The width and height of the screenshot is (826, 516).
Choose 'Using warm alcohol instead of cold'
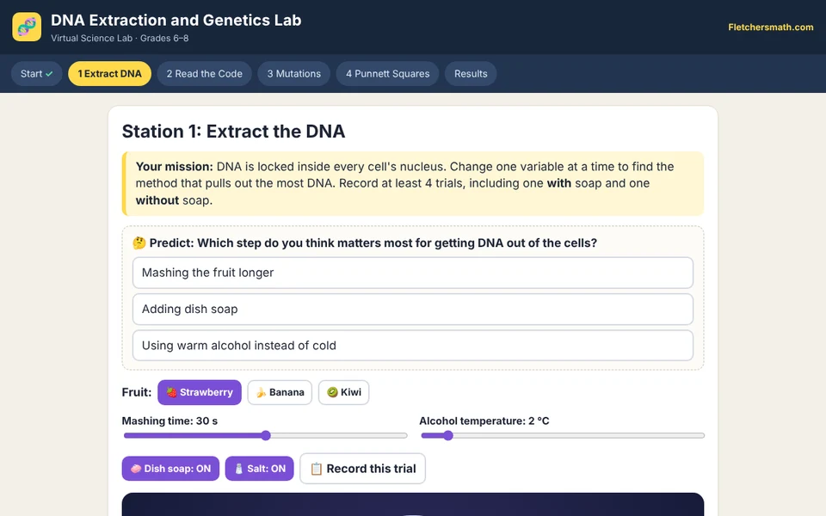[x=413, y=346]
